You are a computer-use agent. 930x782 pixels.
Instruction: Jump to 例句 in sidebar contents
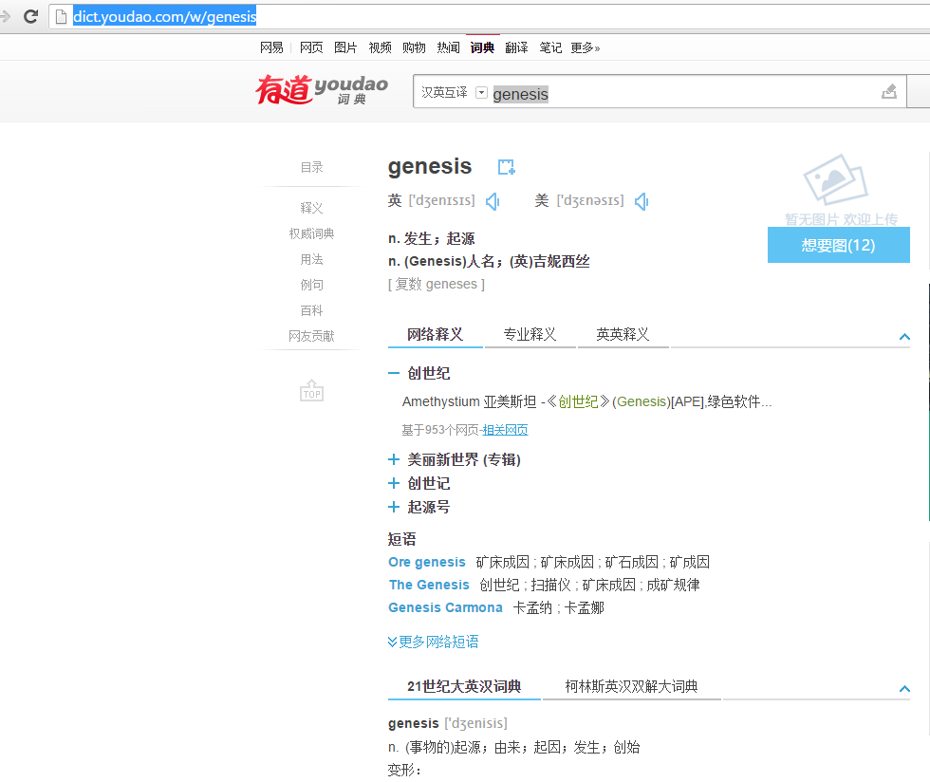311,285
